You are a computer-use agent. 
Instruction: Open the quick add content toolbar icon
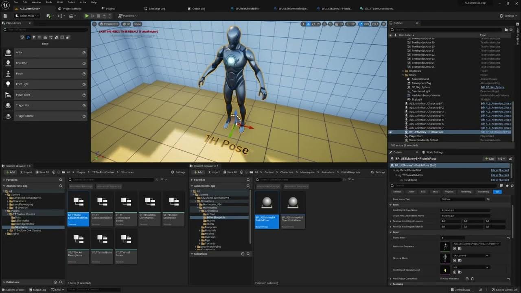point(49,16)
